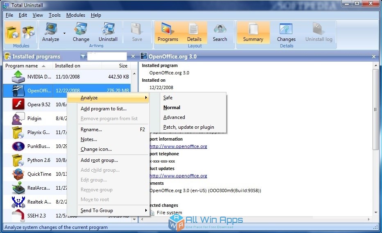Choose Safe analysis mode
This screenshot has height=233, width=382.
pos(188,98)
